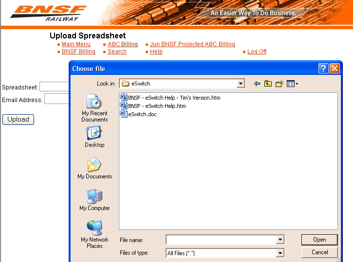The width and height of the screenshot is (355, 262).
Task: Expand the File name dropdown arrow
Action: coord(280,240)
